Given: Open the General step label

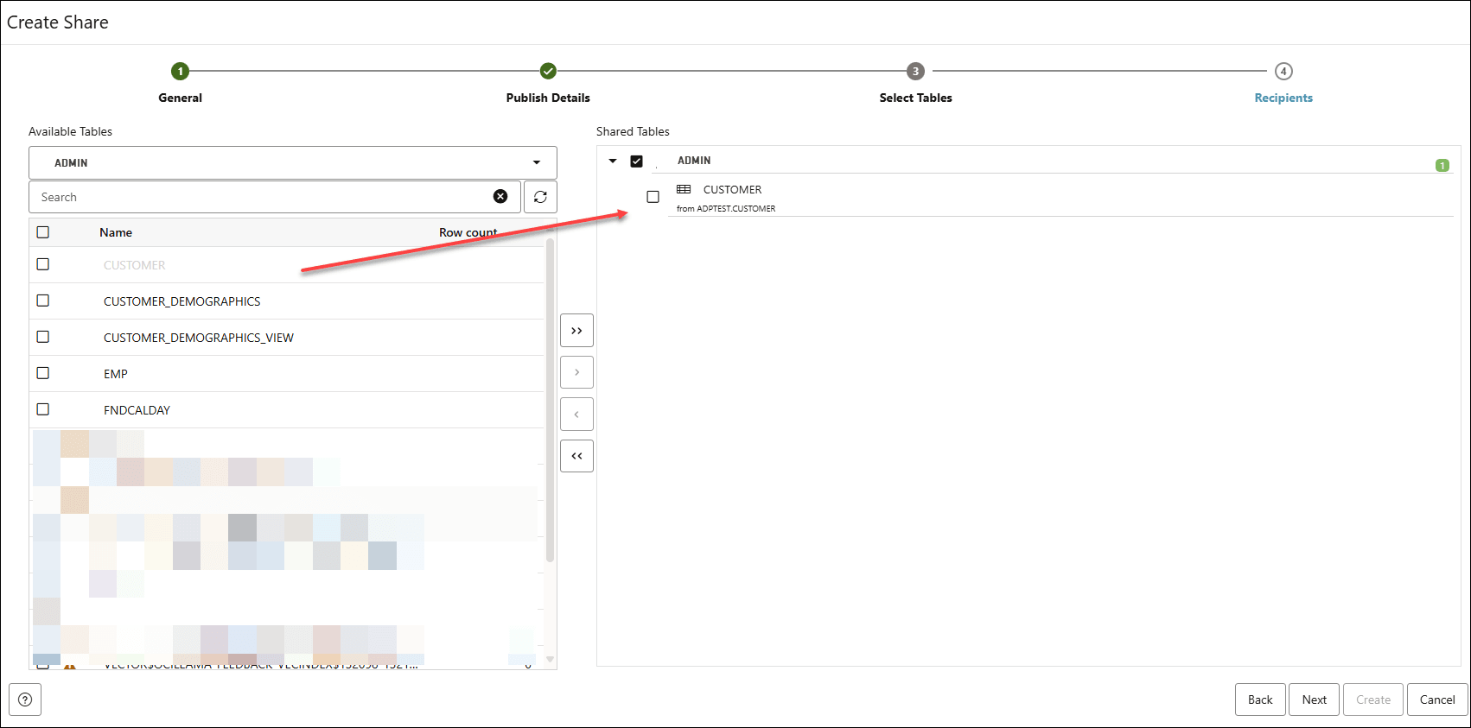Looking at the screenshot, I should coord(180,98).
